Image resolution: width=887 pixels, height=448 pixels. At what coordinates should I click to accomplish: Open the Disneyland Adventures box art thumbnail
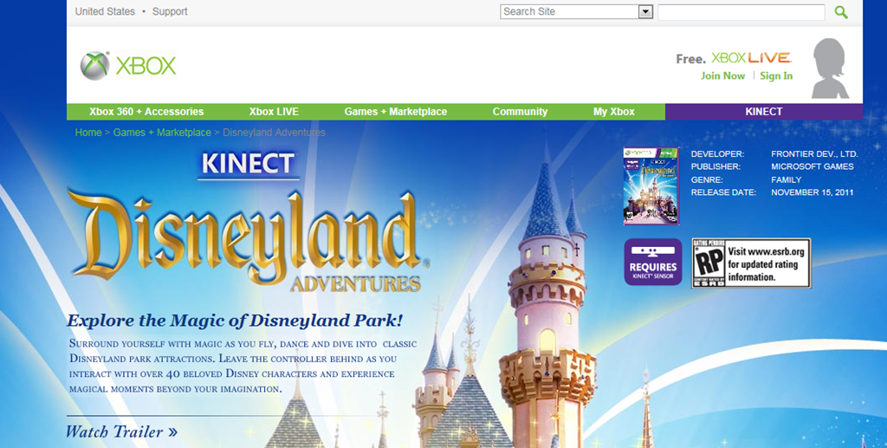pyautogui.click(x=651, y=186)
